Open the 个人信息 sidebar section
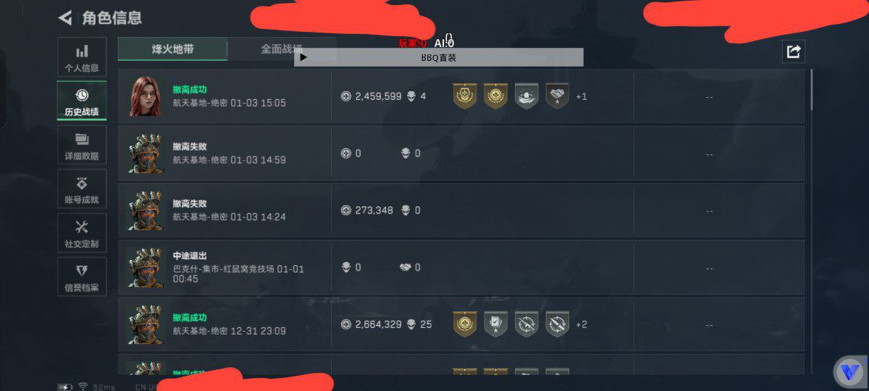The height and width of the screenshot is (391, 869). (x=82, y=58)
